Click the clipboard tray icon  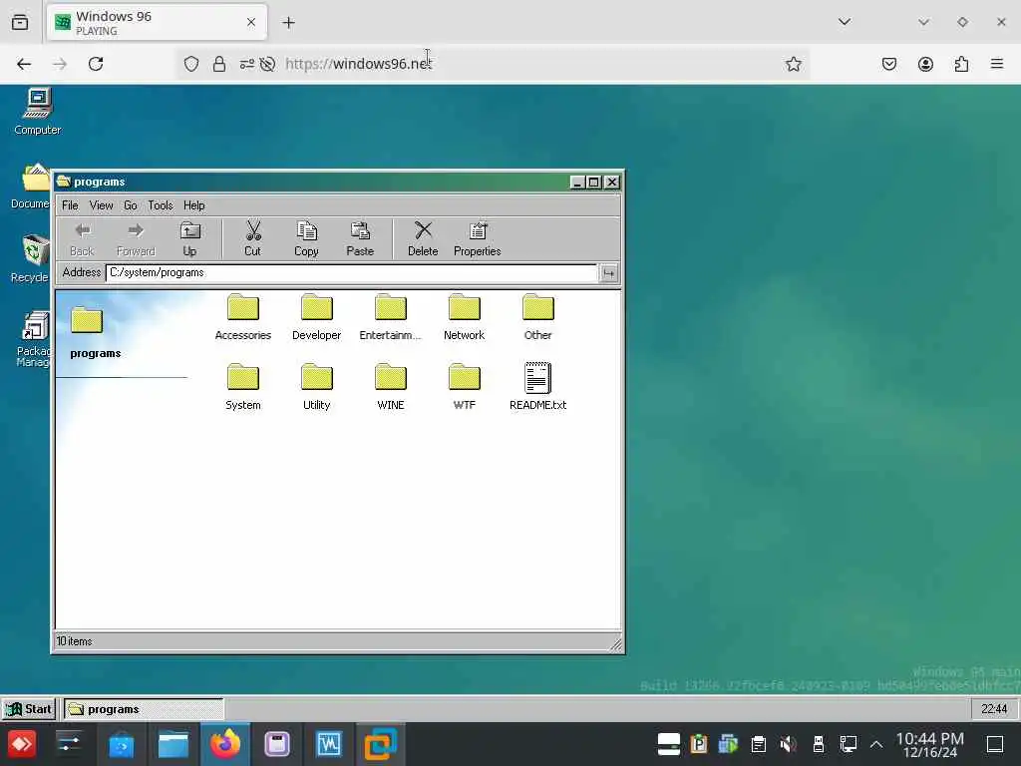758,744
